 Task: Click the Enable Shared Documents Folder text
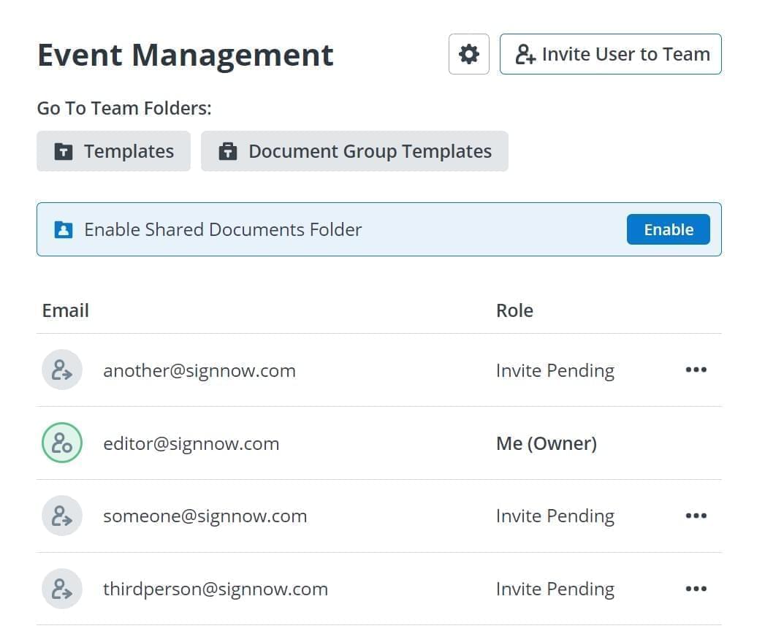tap(223, 229)
